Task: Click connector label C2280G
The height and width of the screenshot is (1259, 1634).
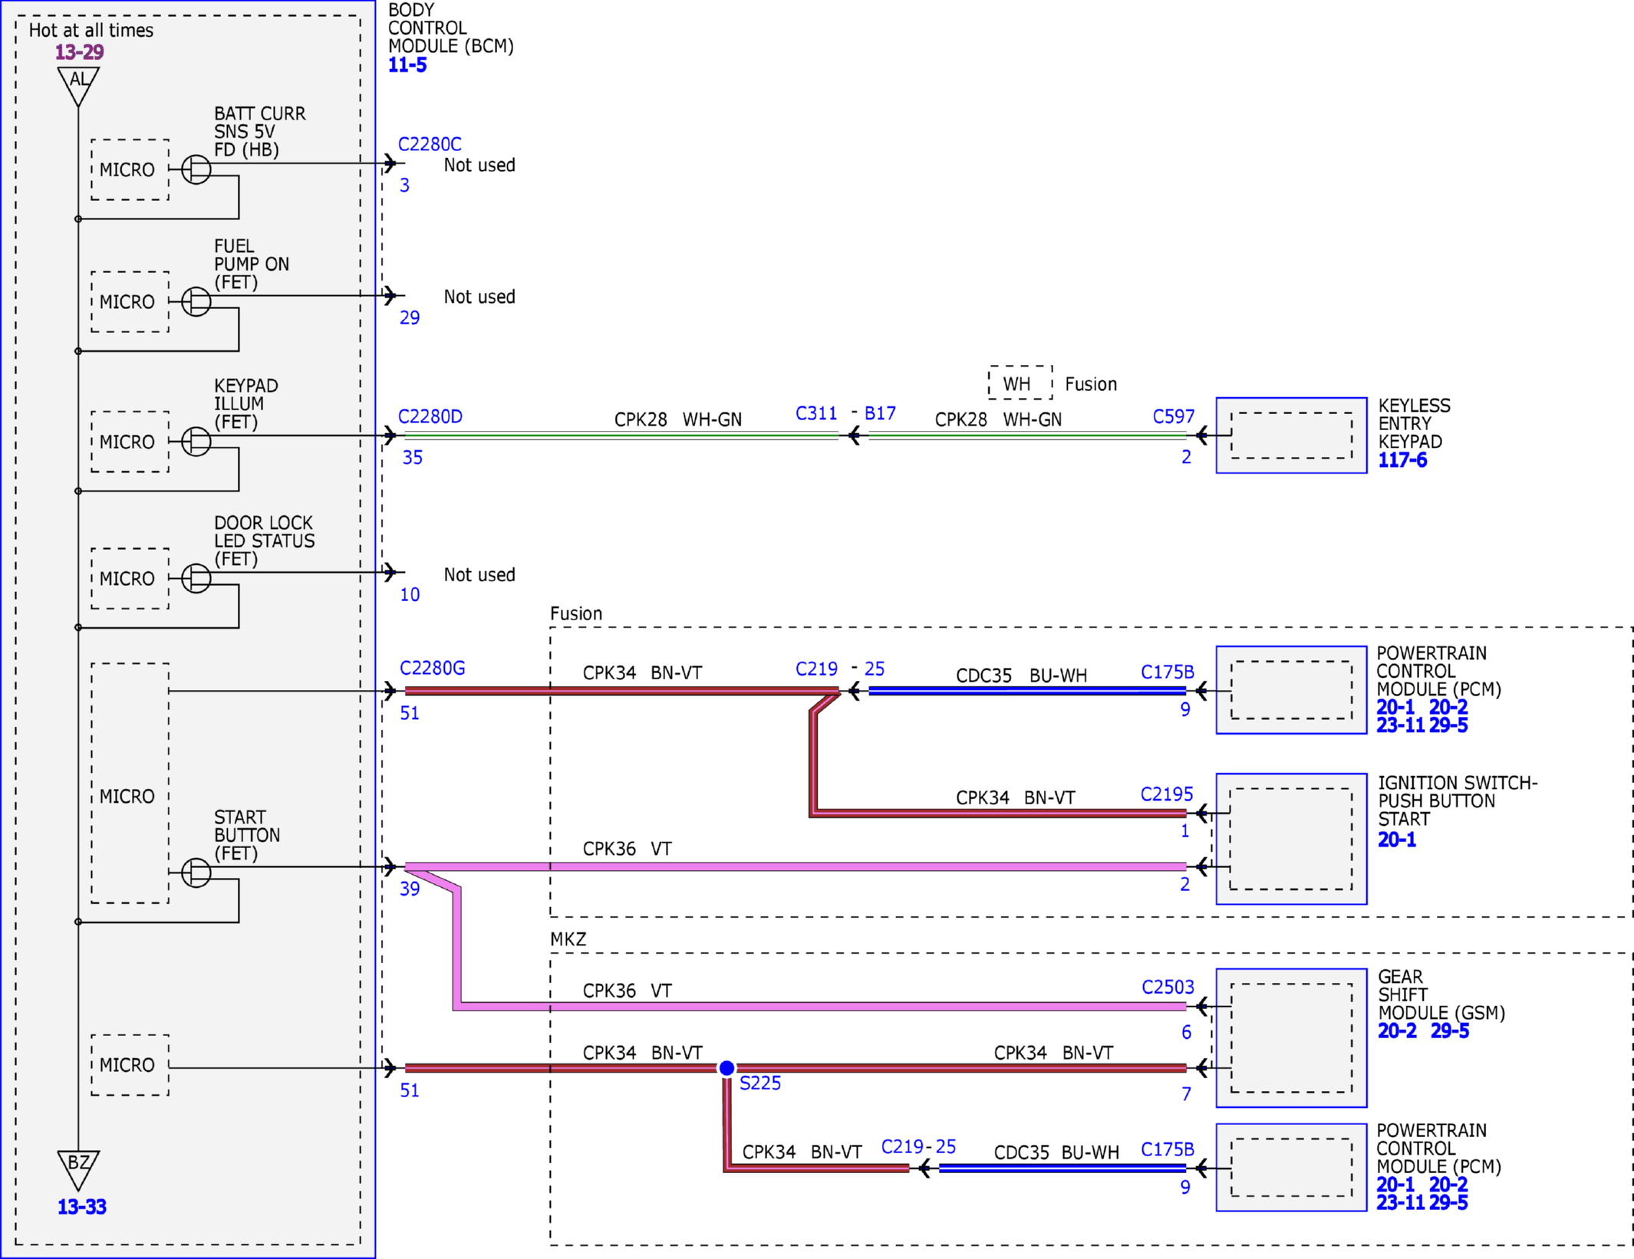Action: pos(432,668)
